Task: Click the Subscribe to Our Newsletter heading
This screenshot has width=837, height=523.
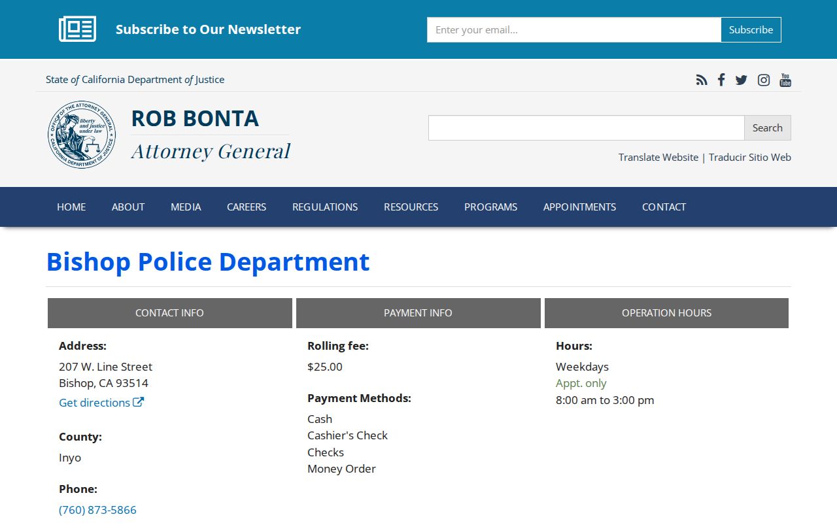Action: 208,29
